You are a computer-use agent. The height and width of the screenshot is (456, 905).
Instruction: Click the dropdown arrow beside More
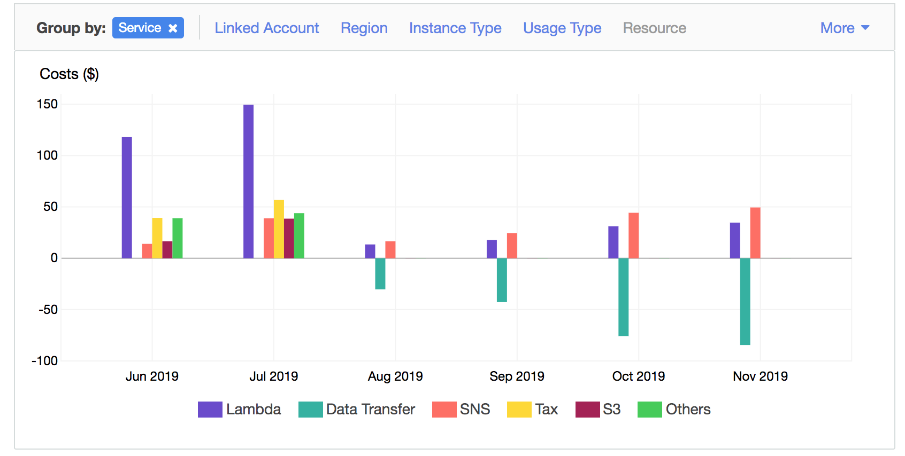point(865,28)
